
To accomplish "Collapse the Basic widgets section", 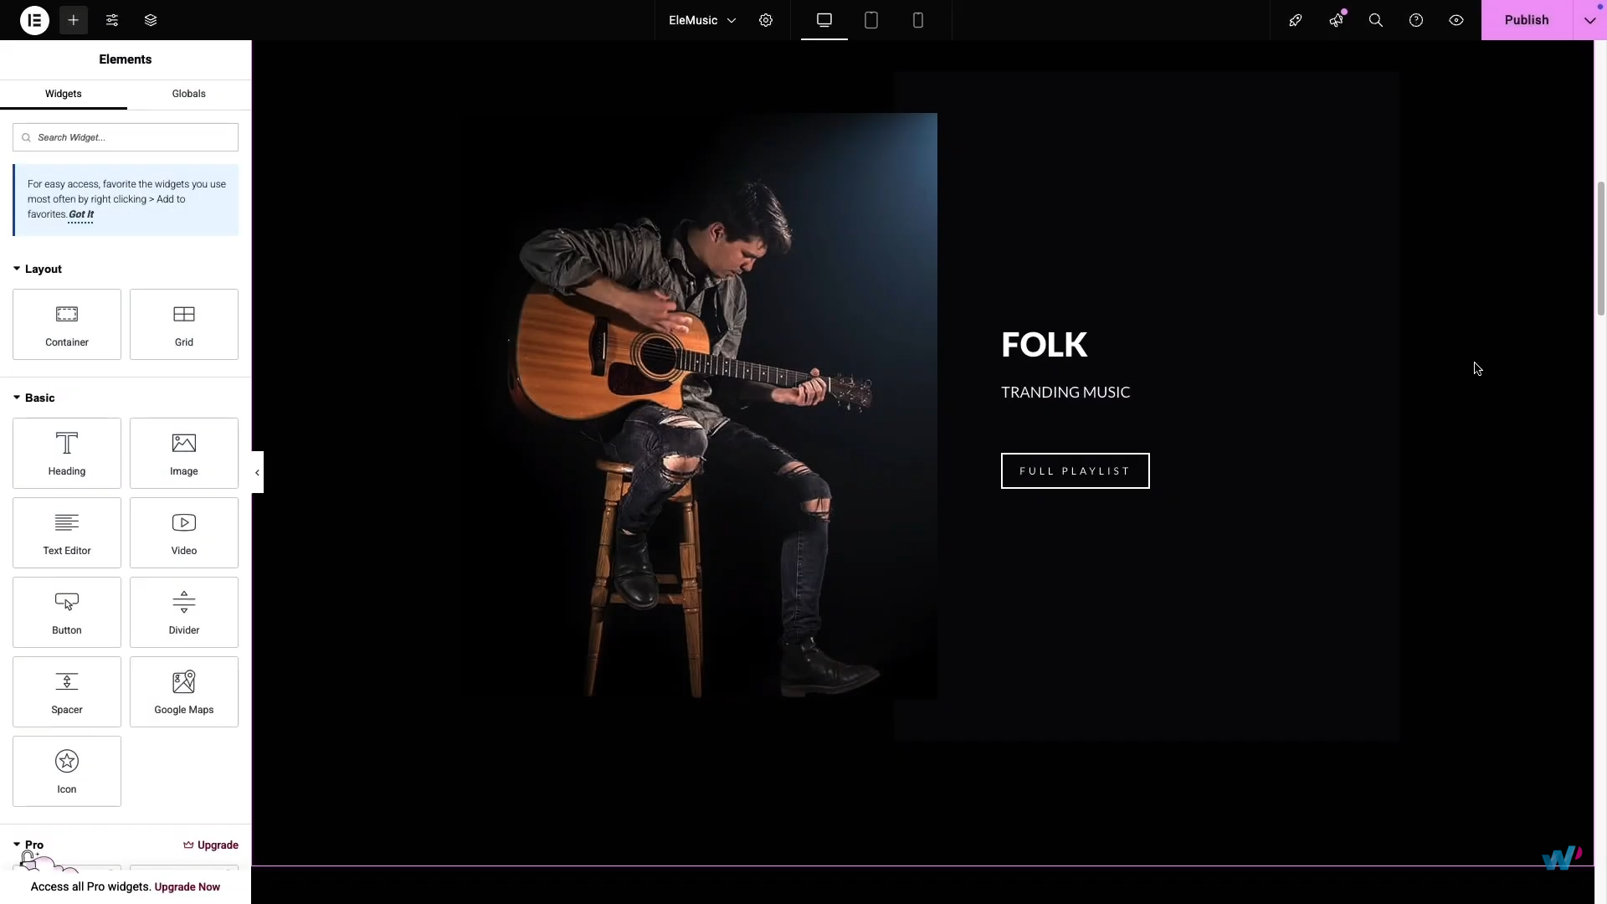I will 34,398.
